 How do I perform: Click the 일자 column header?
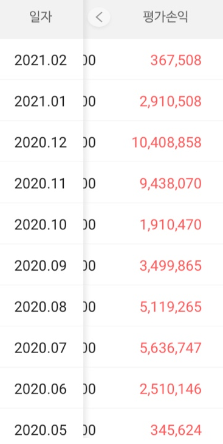tap(41, 17)
